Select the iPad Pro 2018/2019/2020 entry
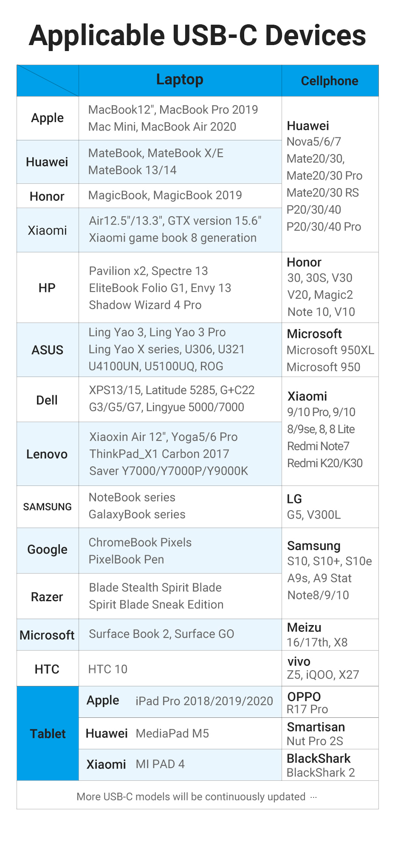This screenshot has width=395, height=851. tap(204, 701)
